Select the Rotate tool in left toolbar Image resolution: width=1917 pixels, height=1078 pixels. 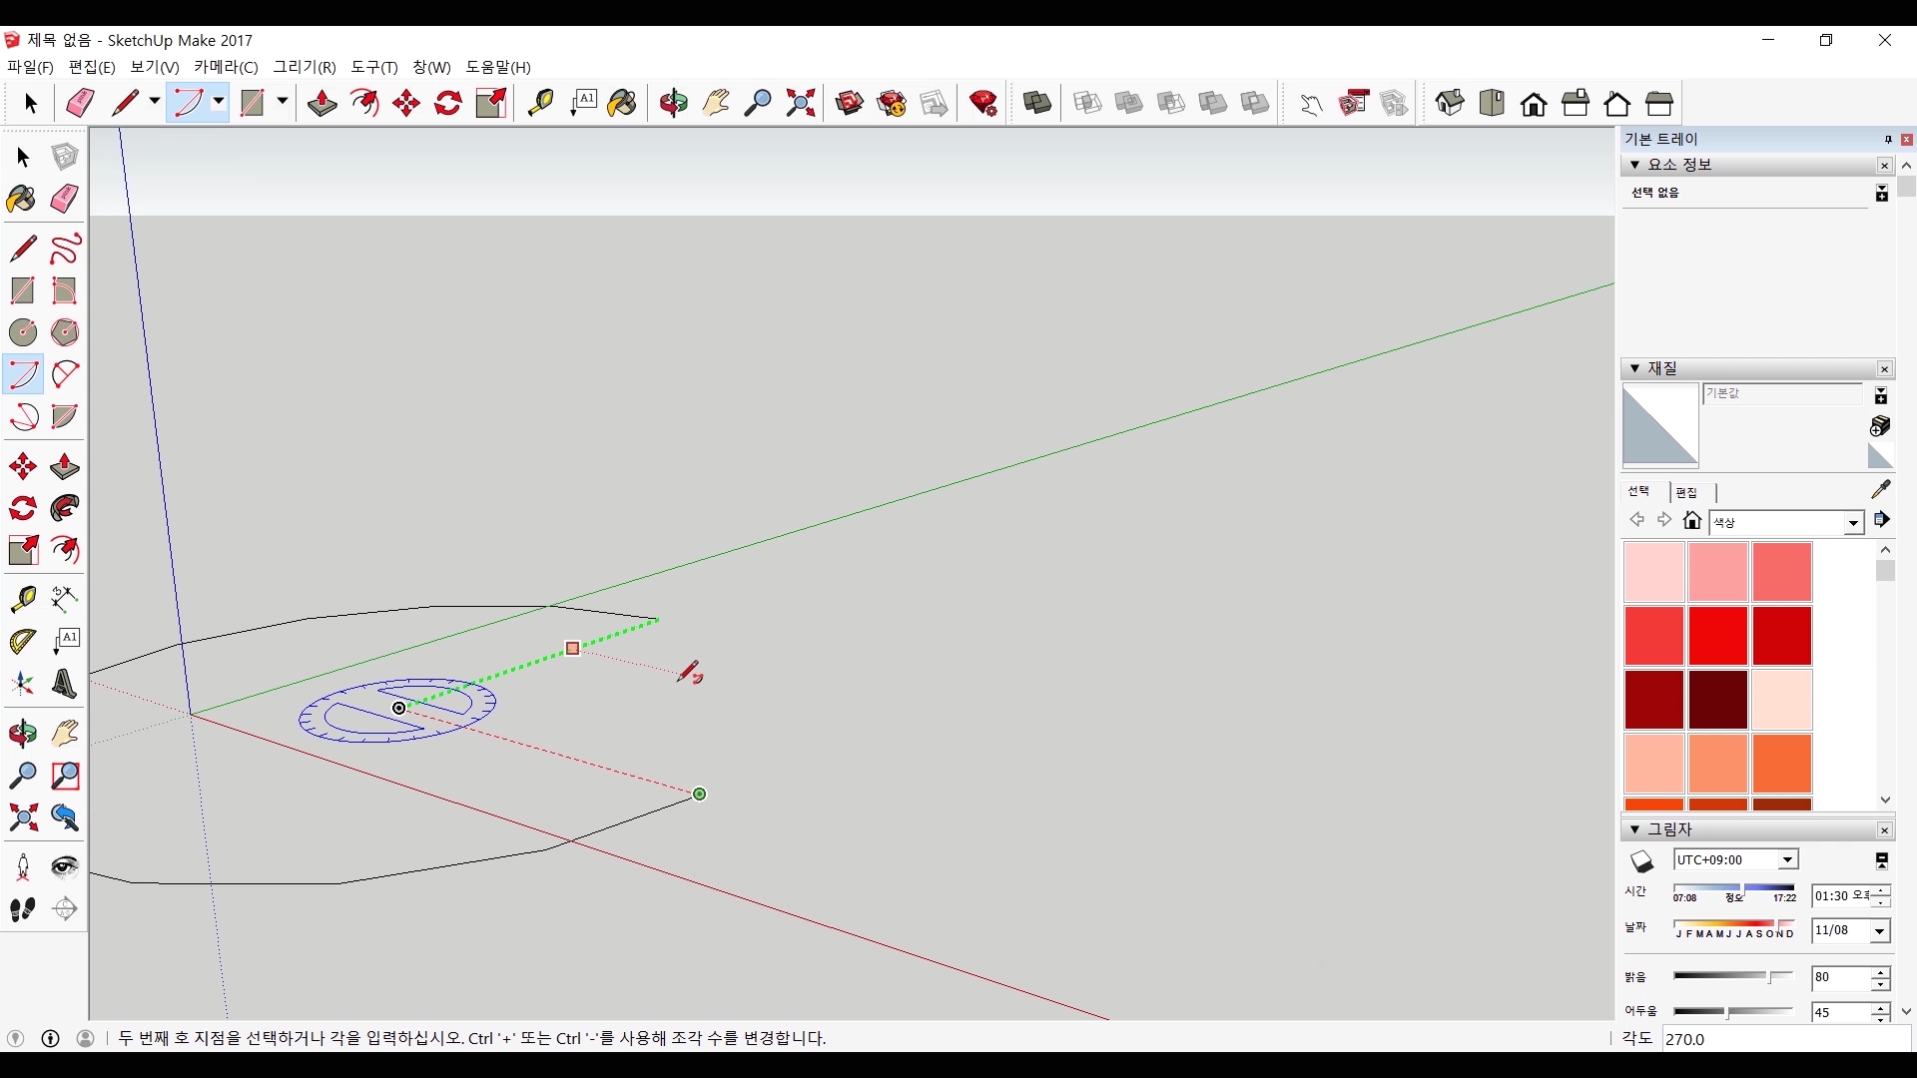pos(22,509)
